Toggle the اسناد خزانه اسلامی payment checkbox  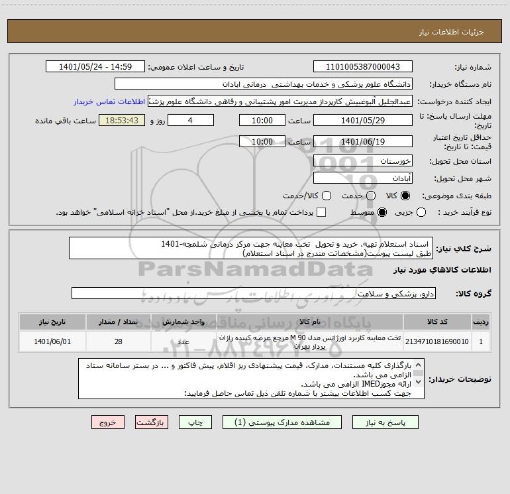click(321, 212)
